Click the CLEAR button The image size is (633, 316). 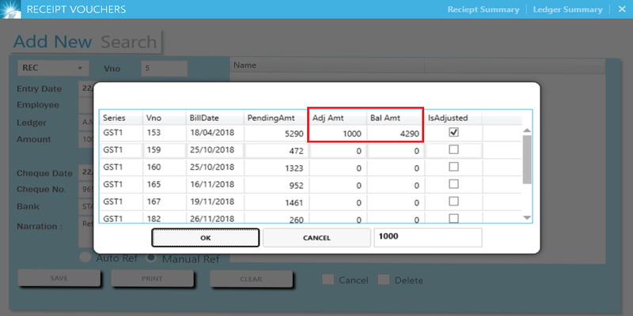pyautogui.click(x=251, y=279)
